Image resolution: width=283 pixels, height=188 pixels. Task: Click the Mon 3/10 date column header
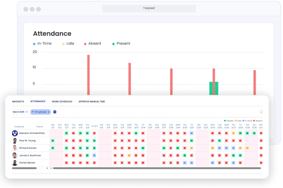115,126
